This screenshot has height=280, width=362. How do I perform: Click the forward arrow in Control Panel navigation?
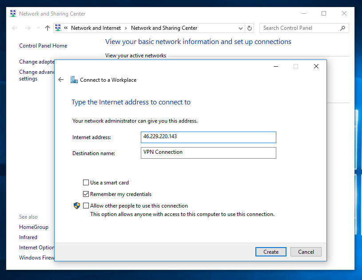tap(28, 28)
